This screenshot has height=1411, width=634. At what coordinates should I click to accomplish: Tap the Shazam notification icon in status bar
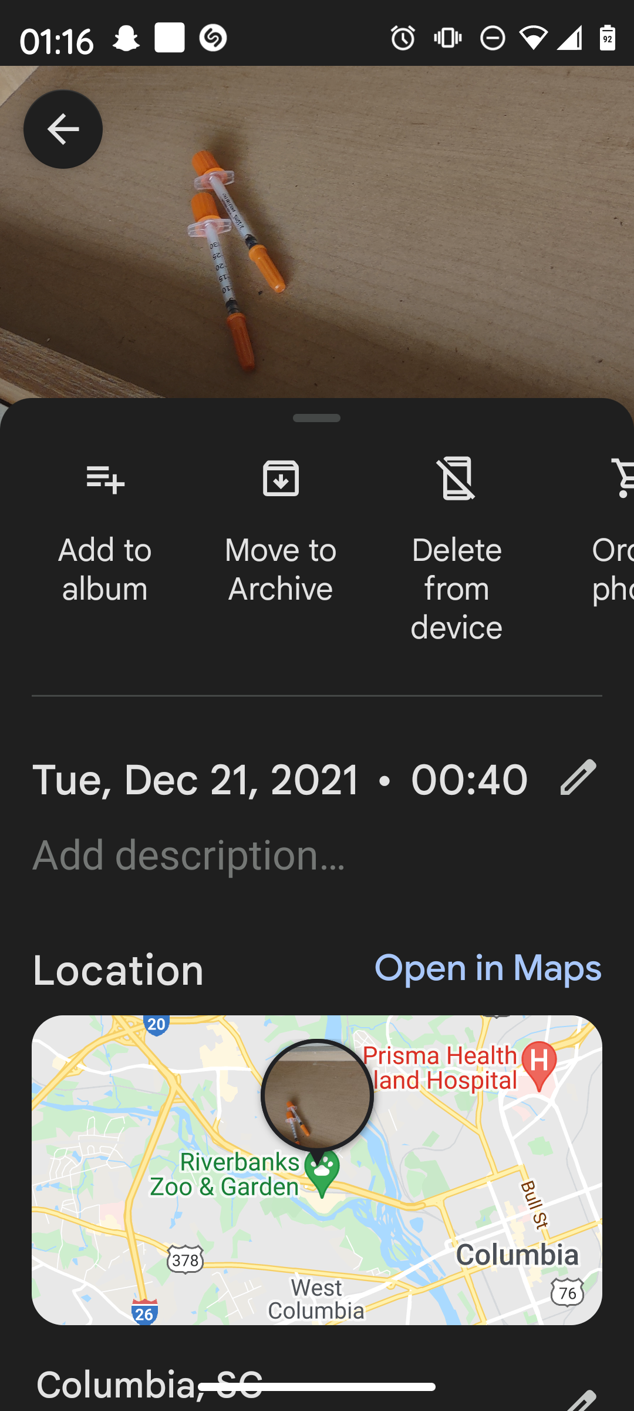pyautogui.click(x=213, y=39)
